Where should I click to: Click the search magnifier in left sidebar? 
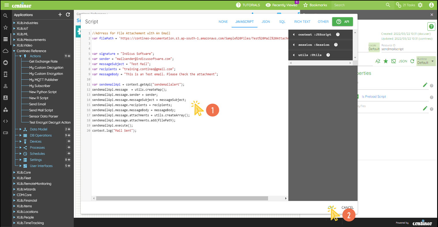click(x=5, y=16)
